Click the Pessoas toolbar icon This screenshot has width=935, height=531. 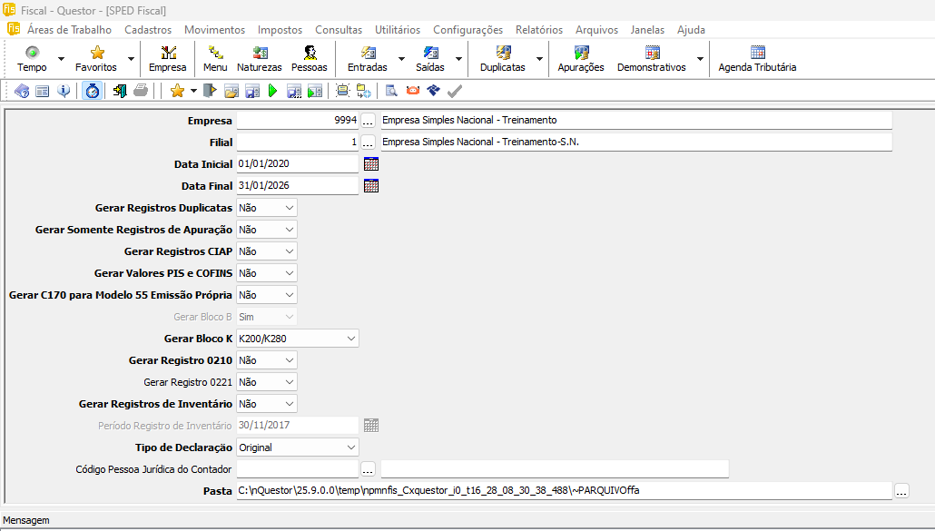[x=310, y=58]
